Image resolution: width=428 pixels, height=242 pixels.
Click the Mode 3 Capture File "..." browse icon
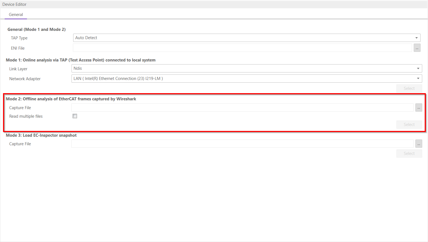coord(418,144)
